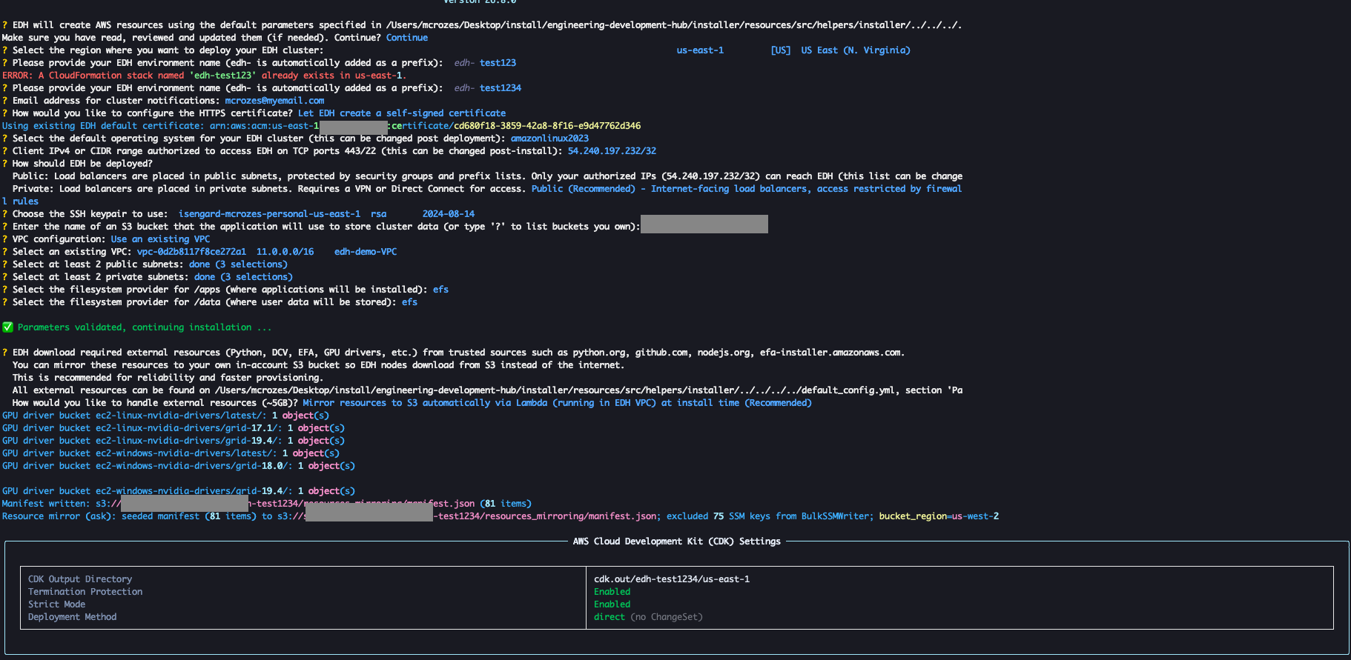Click 'done (3 selections)' on public subnets line
This screenshot has width=1351, height=660.
(x=238, y=264)
